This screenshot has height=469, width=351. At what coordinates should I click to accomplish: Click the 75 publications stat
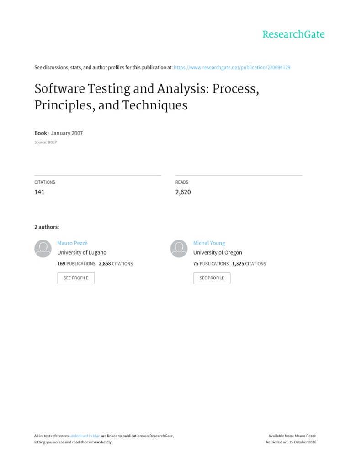[x=211, y=264]
